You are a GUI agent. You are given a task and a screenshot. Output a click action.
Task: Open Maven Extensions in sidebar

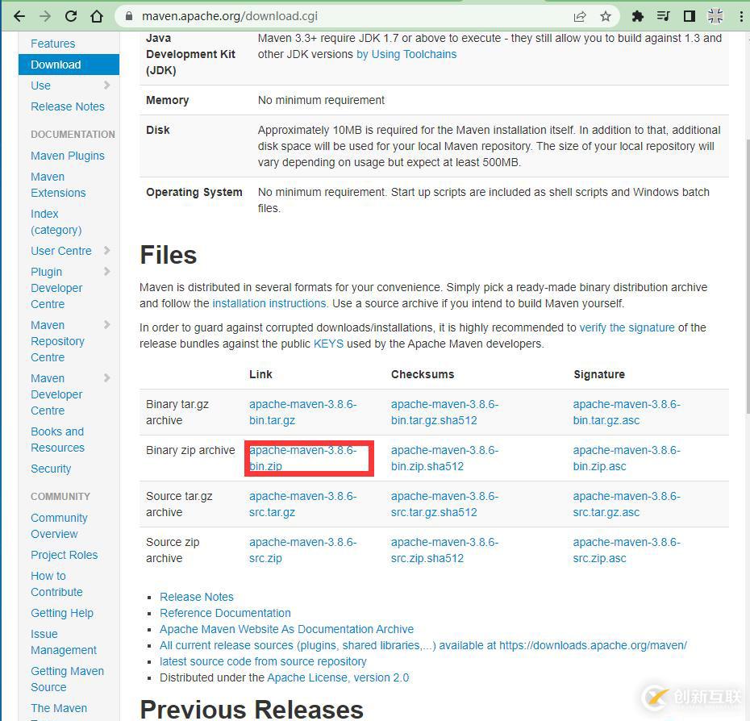58,185
